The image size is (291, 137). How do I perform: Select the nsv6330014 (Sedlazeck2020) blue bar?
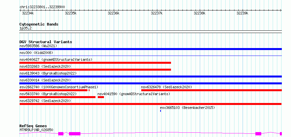point(150,83)
